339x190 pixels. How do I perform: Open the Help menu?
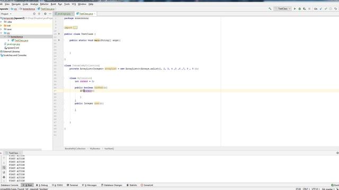tap(91, 4)
